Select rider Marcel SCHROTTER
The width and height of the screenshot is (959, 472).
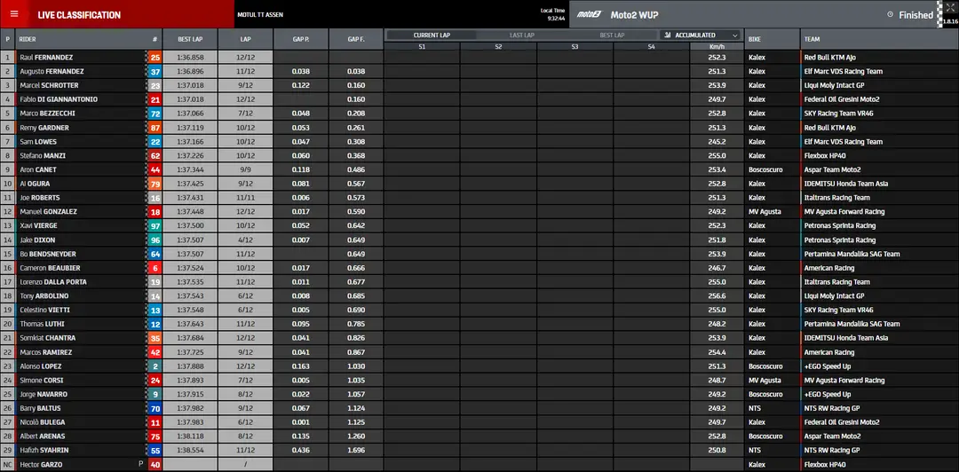click(x=49, y=85)
